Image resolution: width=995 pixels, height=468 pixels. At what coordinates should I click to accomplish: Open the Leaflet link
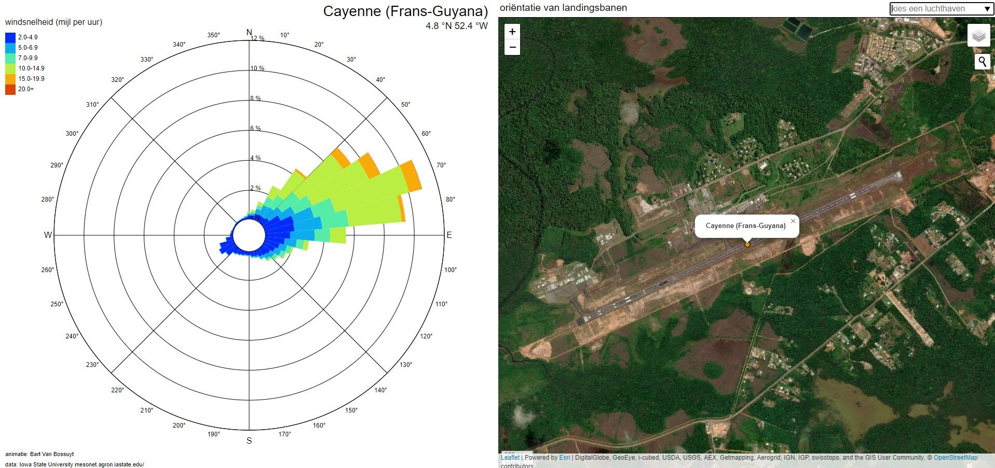510,458
